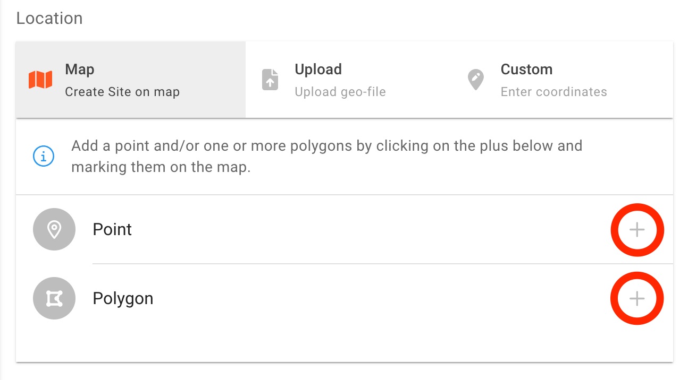
Task: Click the Polygon label text
Action: 123,298
